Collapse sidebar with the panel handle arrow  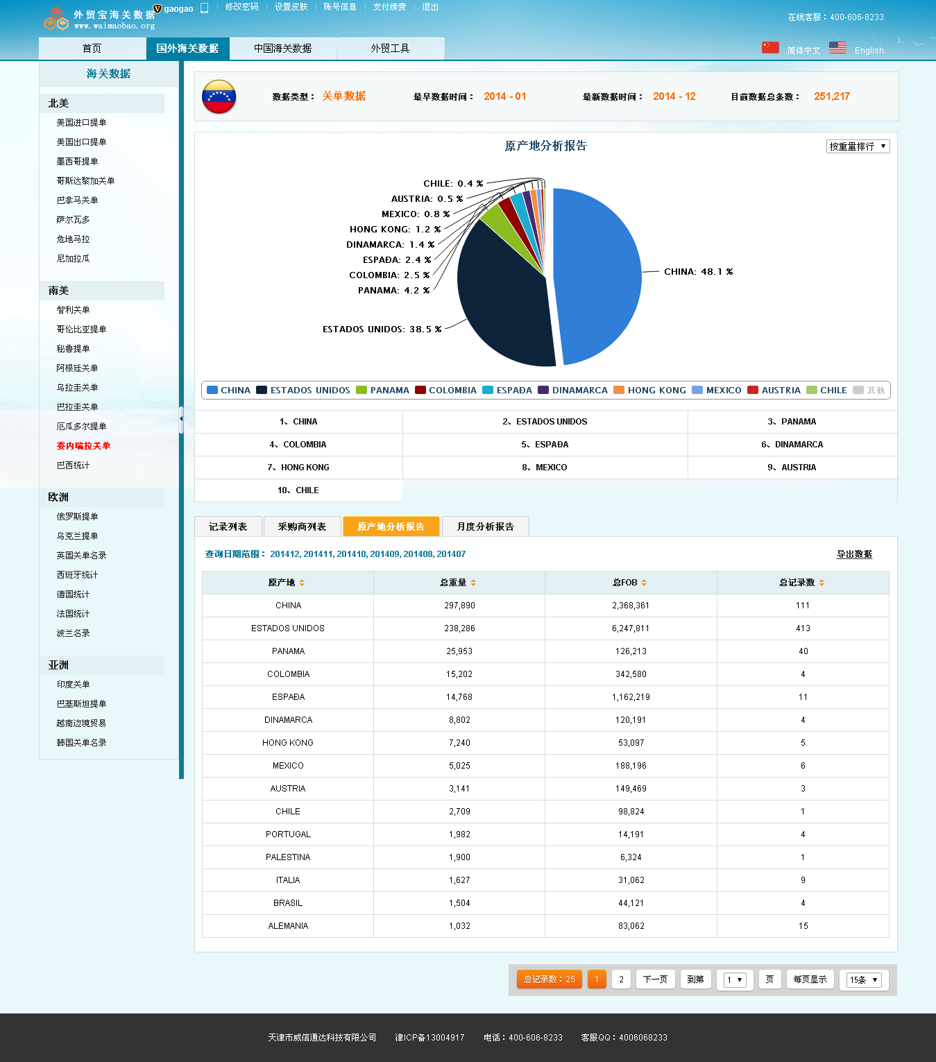click(x=181, y=419)
